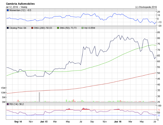Click the 'Vol: 0.05M' legend text
Screen dimensions: 163x125
(x=90, y=28)
